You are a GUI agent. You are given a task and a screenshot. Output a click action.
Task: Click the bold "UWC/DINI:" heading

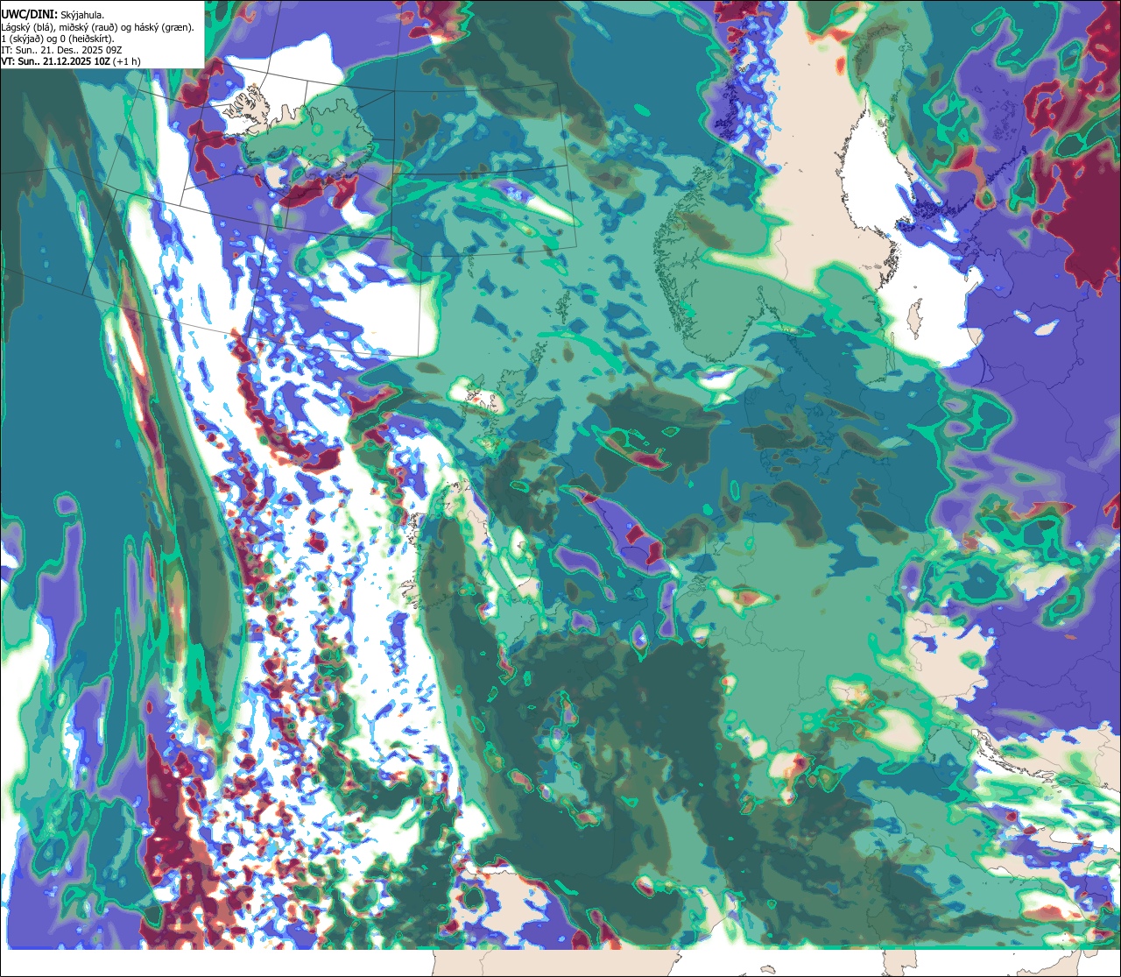[30, 15]
